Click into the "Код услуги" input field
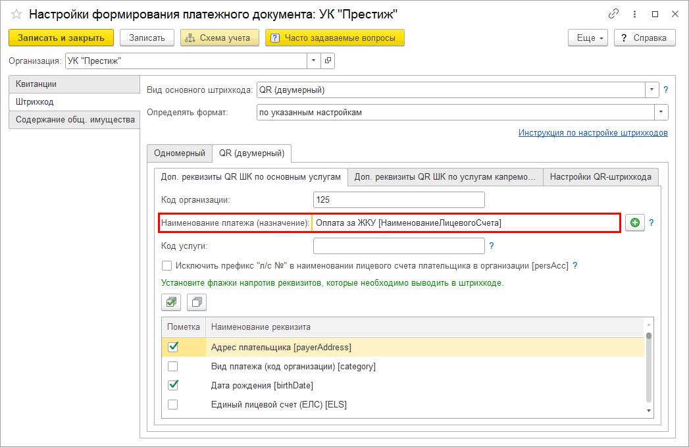Viewport: 689px width, 447px height. [x=399, y=246]
